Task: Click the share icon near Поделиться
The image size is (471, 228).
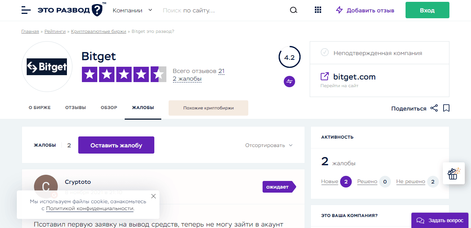Action: [434, 108]
